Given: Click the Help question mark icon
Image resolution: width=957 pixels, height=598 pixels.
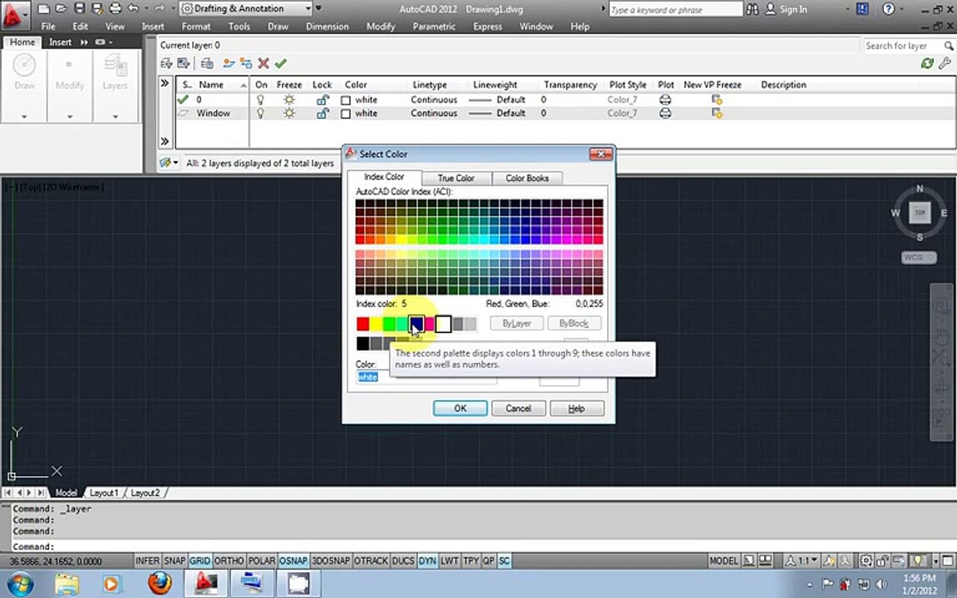Looking at the screenshot, I should pyautogui.click(x=889, y=9).
